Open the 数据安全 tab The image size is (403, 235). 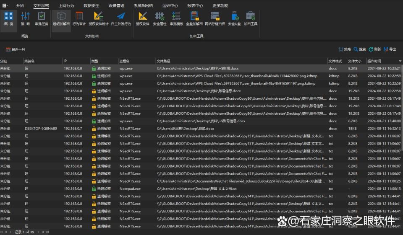[91, 5]
